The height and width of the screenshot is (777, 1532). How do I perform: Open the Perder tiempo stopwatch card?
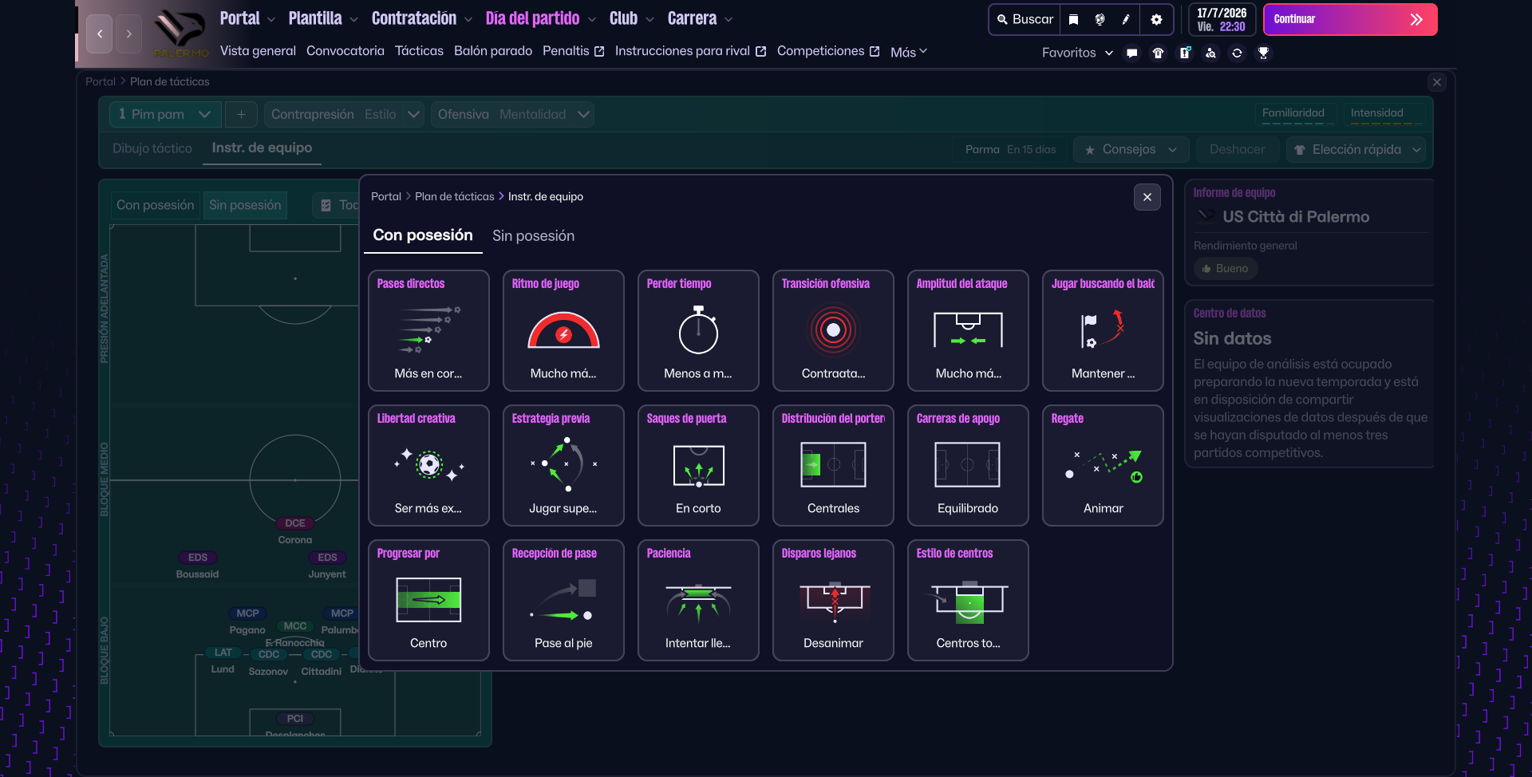click(x=698, y=330)
